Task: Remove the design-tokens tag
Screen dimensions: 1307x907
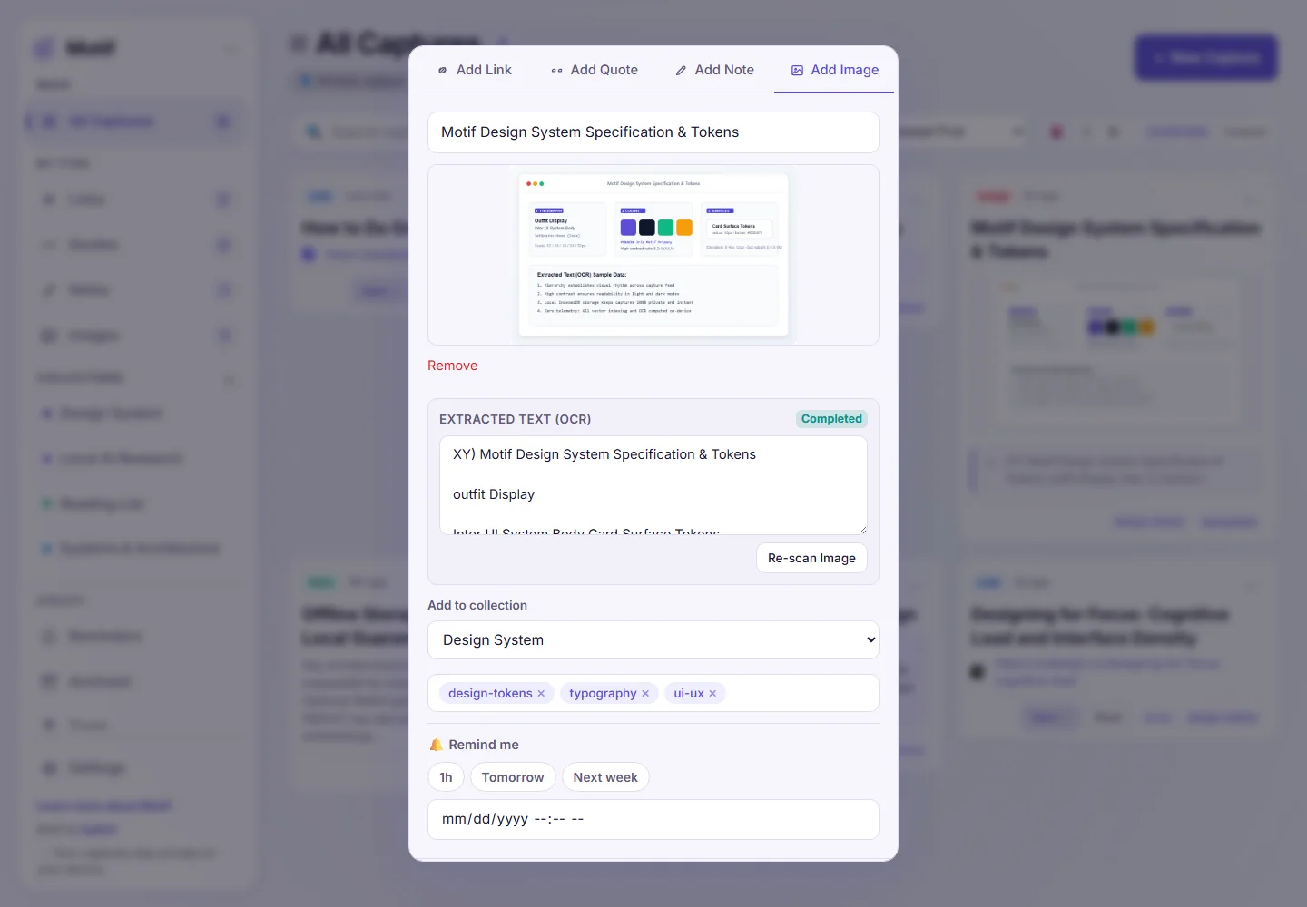Action: 541,693
